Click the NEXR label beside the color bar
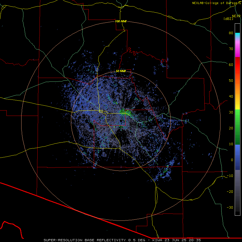Image resolution: width=242 pixels, height=242 pixels. 236,16
